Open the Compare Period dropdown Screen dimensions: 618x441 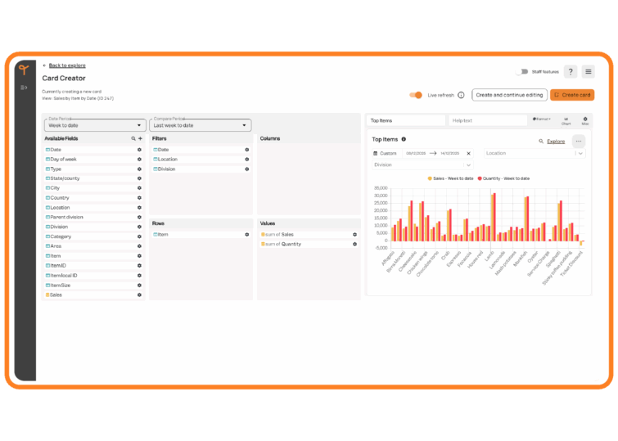200,125
